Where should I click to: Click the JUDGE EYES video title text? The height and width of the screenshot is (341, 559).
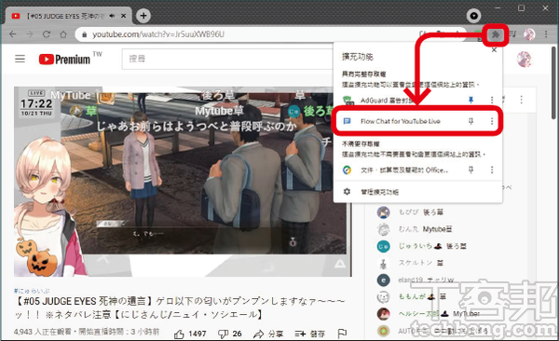pos(180,307)
